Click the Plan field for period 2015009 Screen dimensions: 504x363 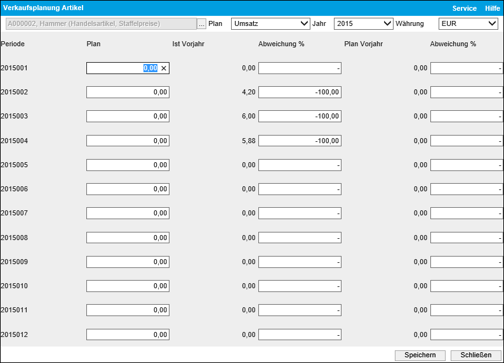128,262
